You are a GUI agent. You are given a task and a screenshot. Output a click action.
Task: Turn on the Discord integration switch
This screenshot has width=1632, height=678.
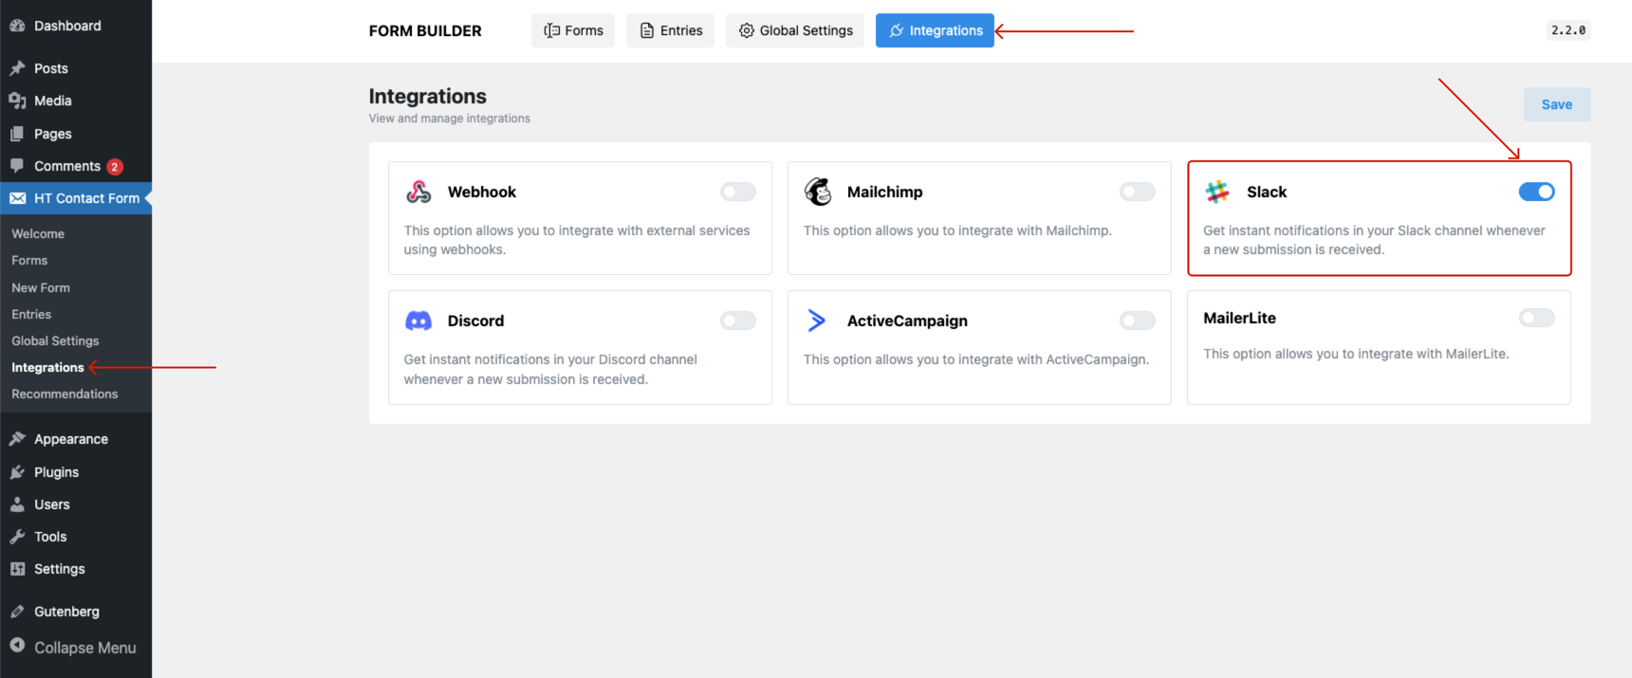coord(737,321)
